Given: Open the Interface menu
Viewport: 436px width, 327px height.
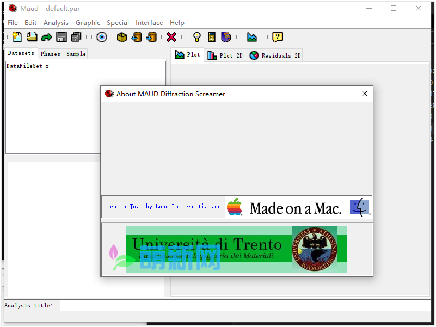Looking at the screenshot, I should (x=149, y=23).
